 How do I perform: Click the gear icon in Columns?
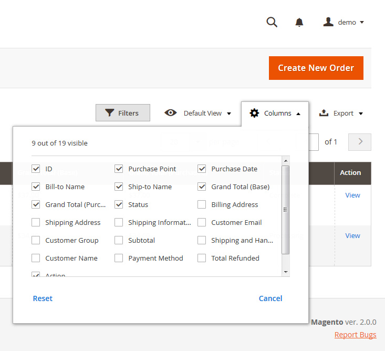click(254, 113)
